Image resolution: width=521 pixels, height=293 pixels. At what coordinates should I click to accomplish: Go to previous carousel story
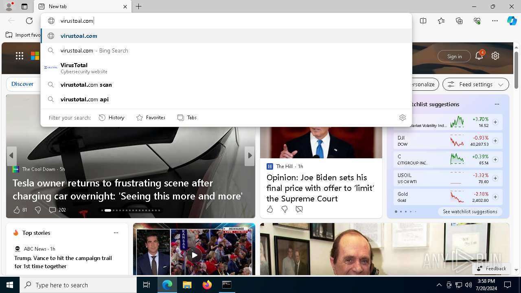point(11,155)
